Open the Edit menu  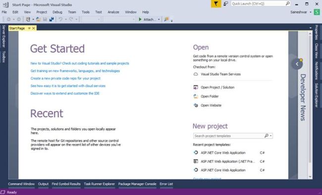pos(15,12)
